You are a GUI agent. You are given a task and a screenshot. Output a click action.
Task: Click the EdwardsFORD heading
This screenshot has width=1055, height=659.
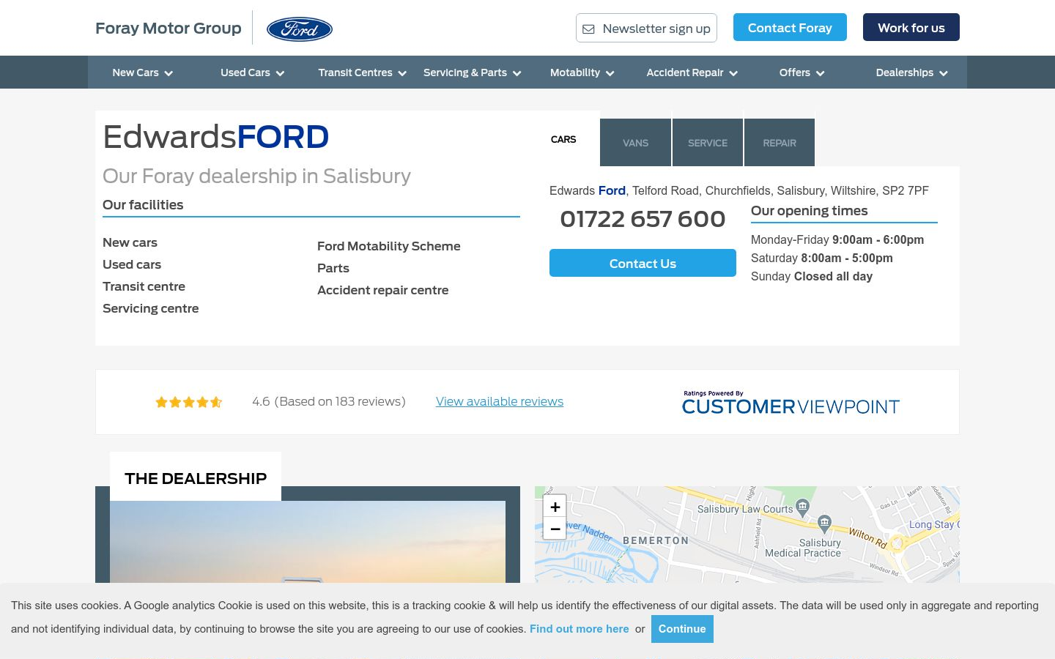(216, 137)
